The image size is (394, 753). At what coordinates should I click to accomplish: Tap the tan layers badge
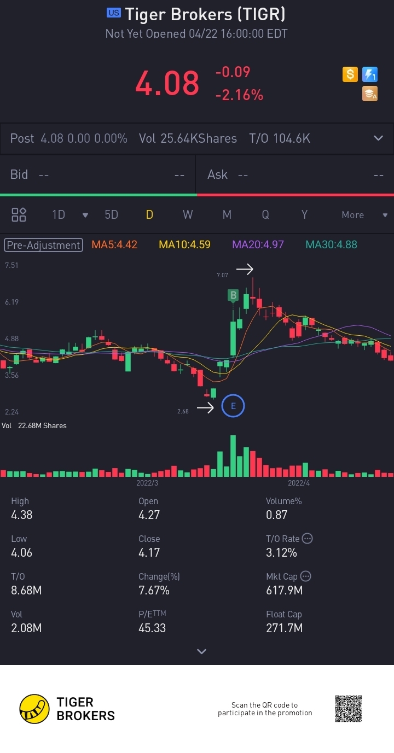pos(370,94)
